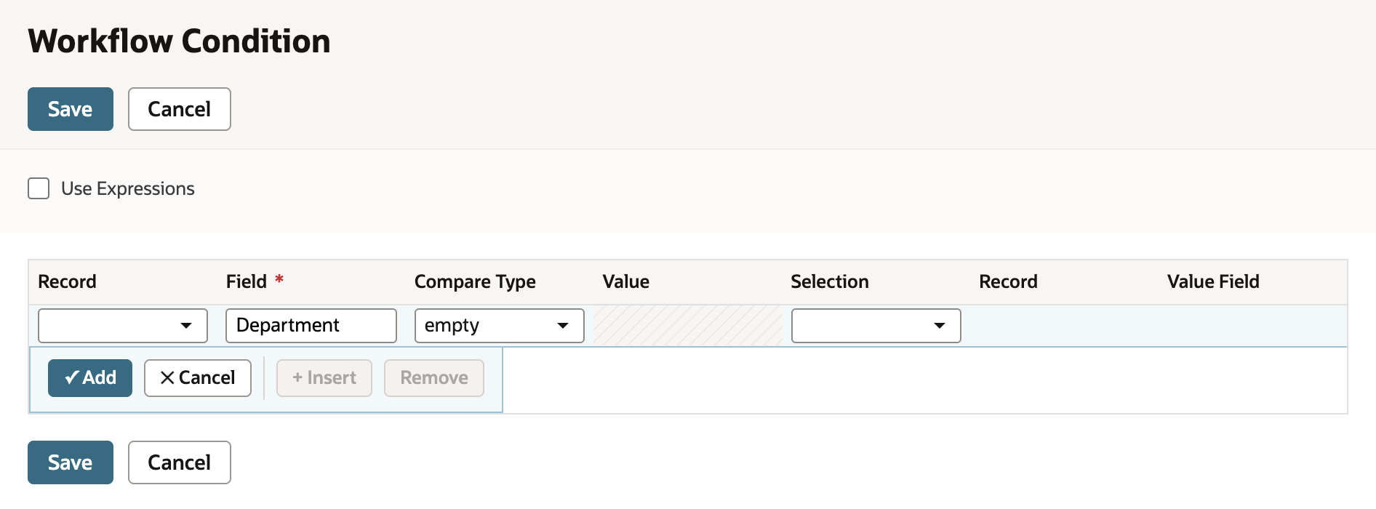Screen dimensions: 1376x509
Task: Click the disabled Remove button
Action: (434, 378)
